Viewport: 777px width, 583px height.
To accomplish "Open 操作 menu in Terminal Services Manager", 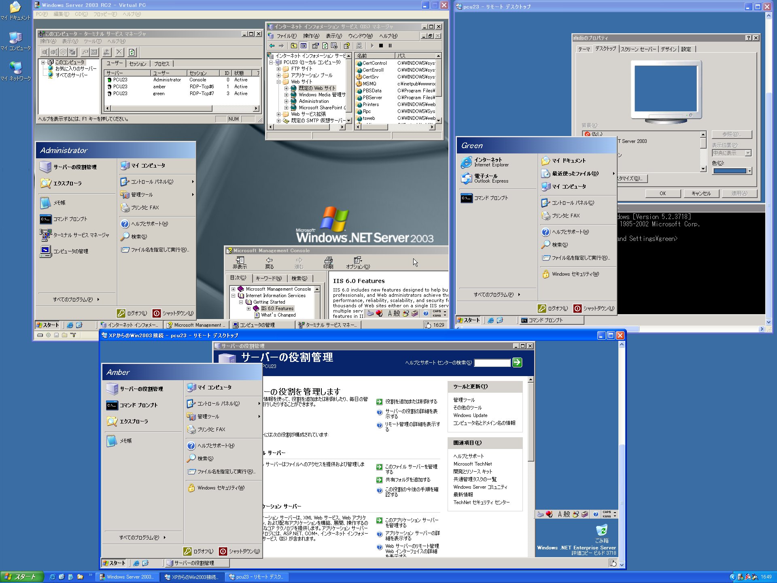I will [x=48, y=41].
